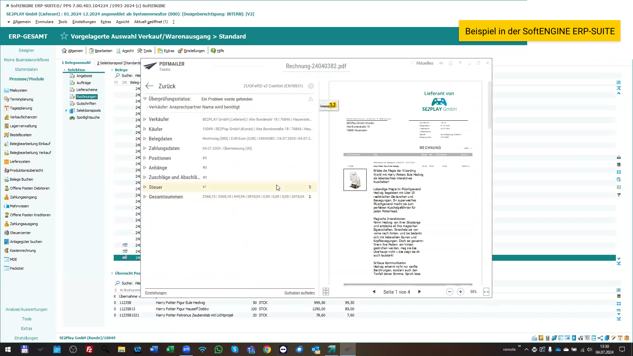Click the sum icon in the Gesamtsummen row
Screen dimensions: 633x356
point(310,196)
